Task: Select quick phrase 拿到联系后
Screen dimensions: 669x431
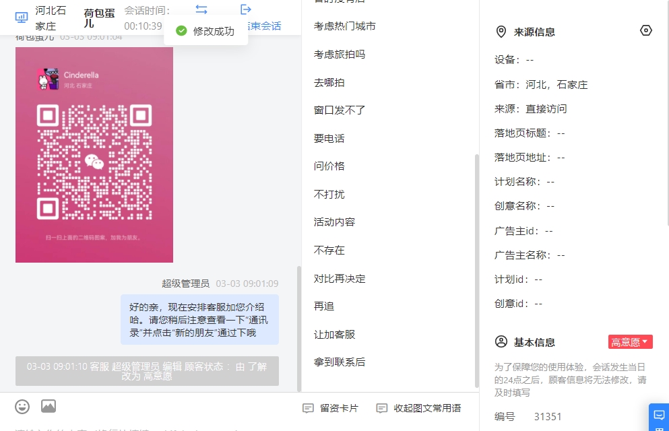Action: 340,362
